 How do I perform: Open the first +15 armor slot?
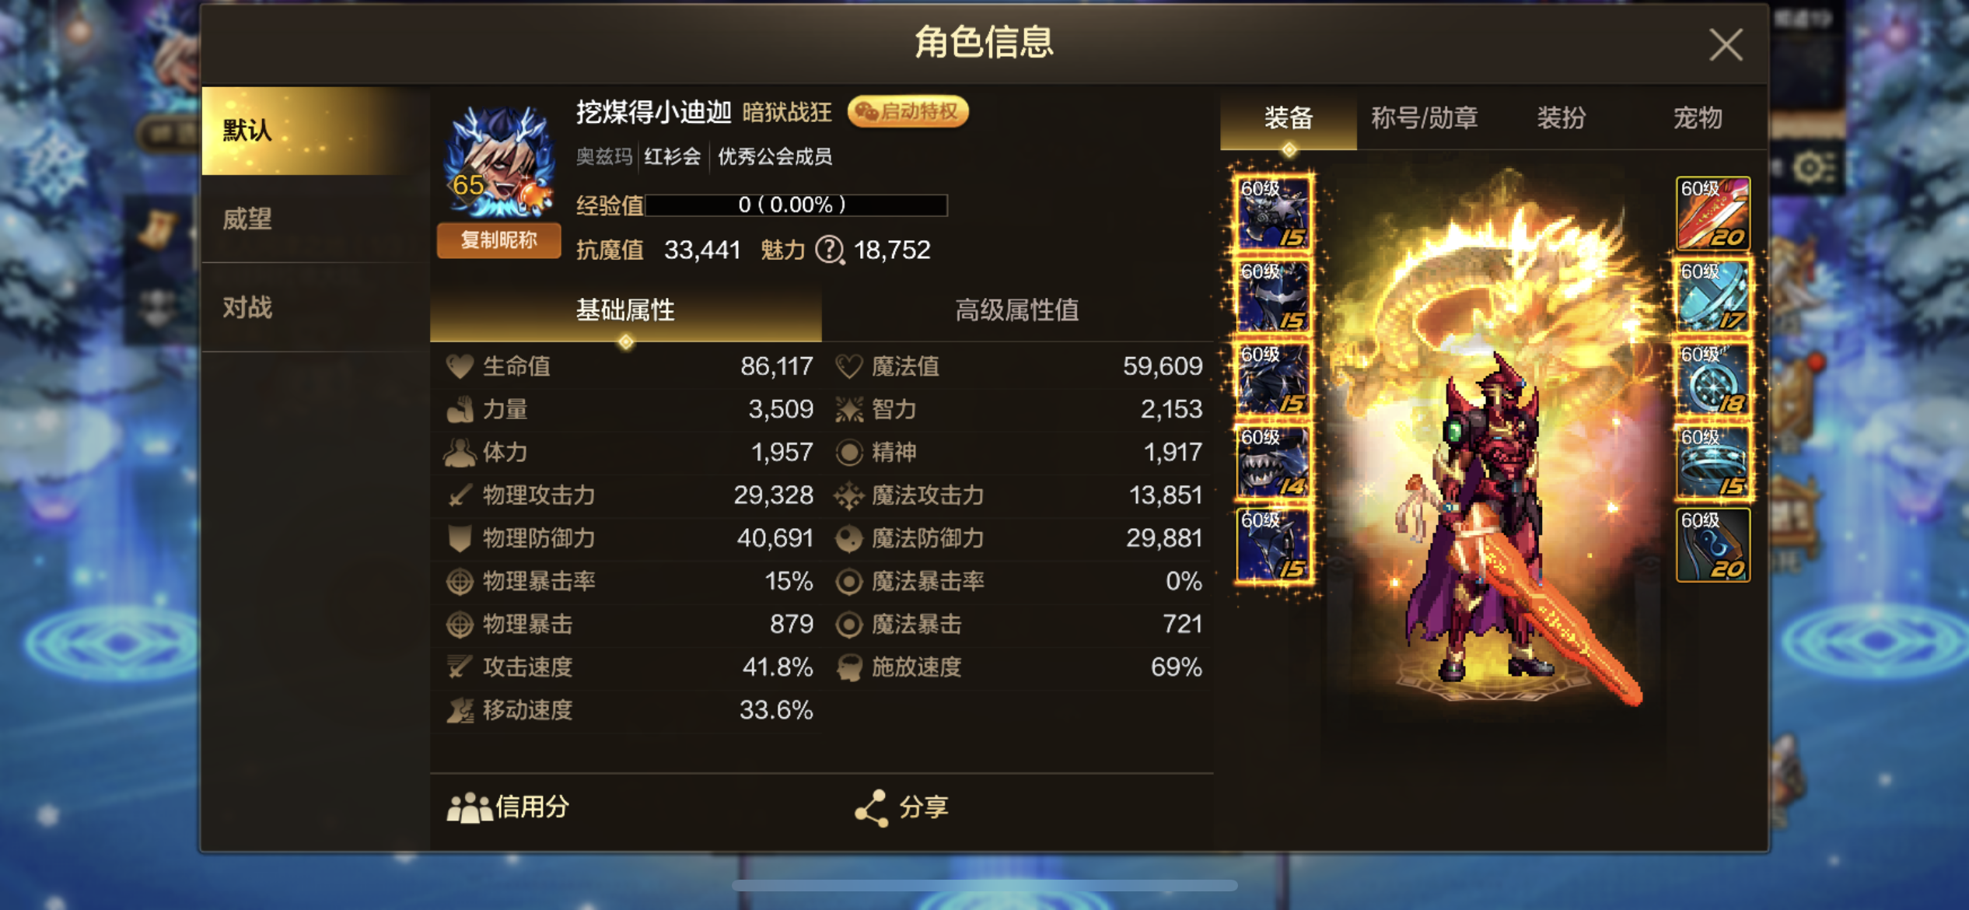1273,213
